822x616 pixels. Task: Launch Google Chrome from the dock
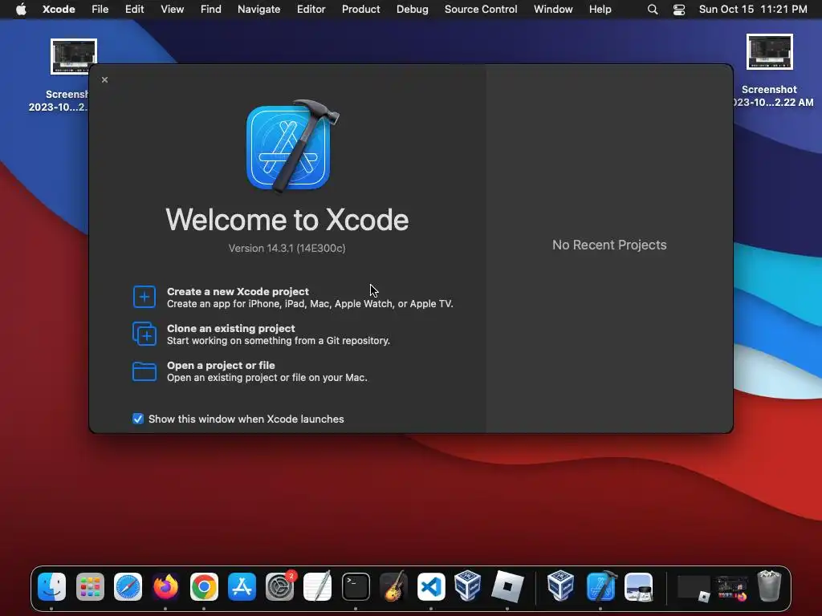[204, 586]
